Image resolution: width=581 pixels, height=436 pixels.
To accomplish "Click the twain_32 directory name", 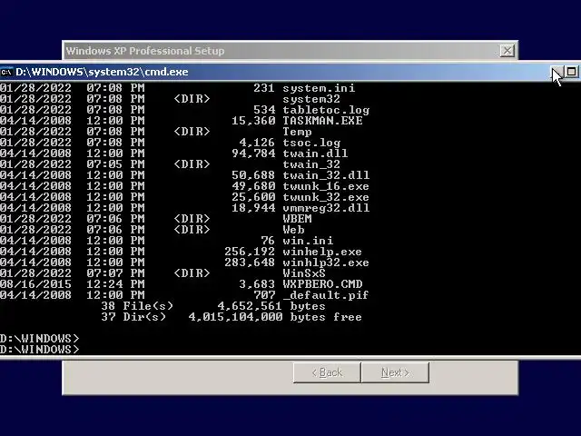I will (x=311, y=164).
